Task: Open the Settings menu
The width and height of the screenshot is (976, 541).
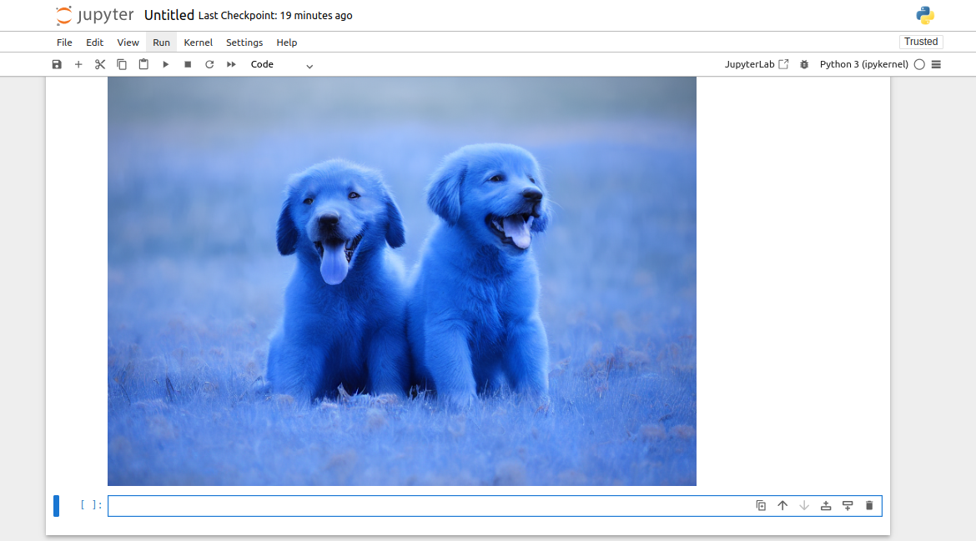Action: click(244, 43)
